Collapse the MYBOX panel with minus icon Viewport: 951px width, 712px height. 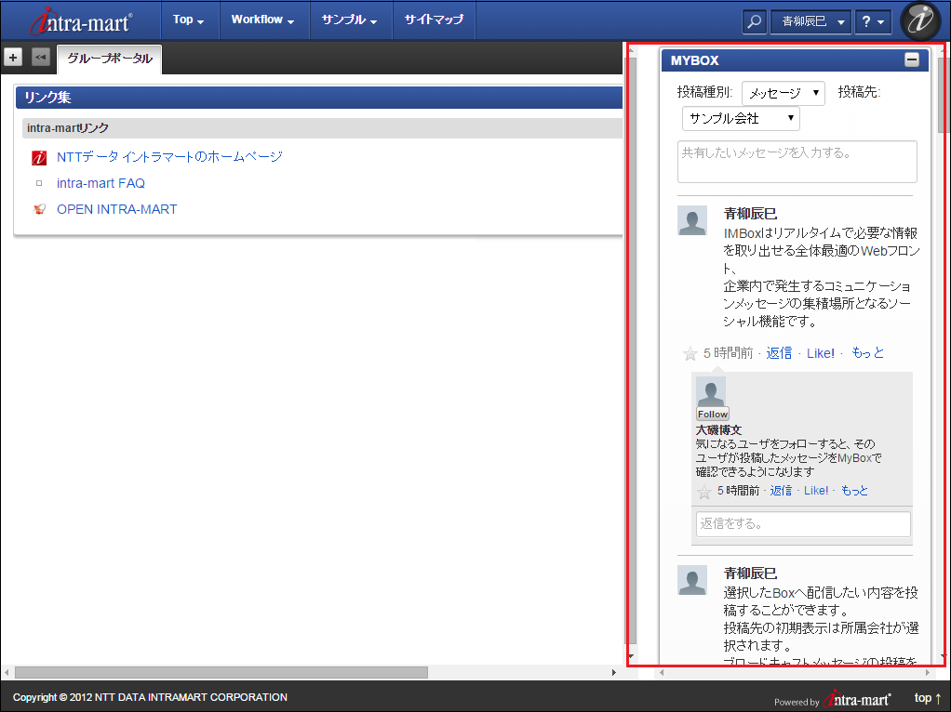click(912, 60)
